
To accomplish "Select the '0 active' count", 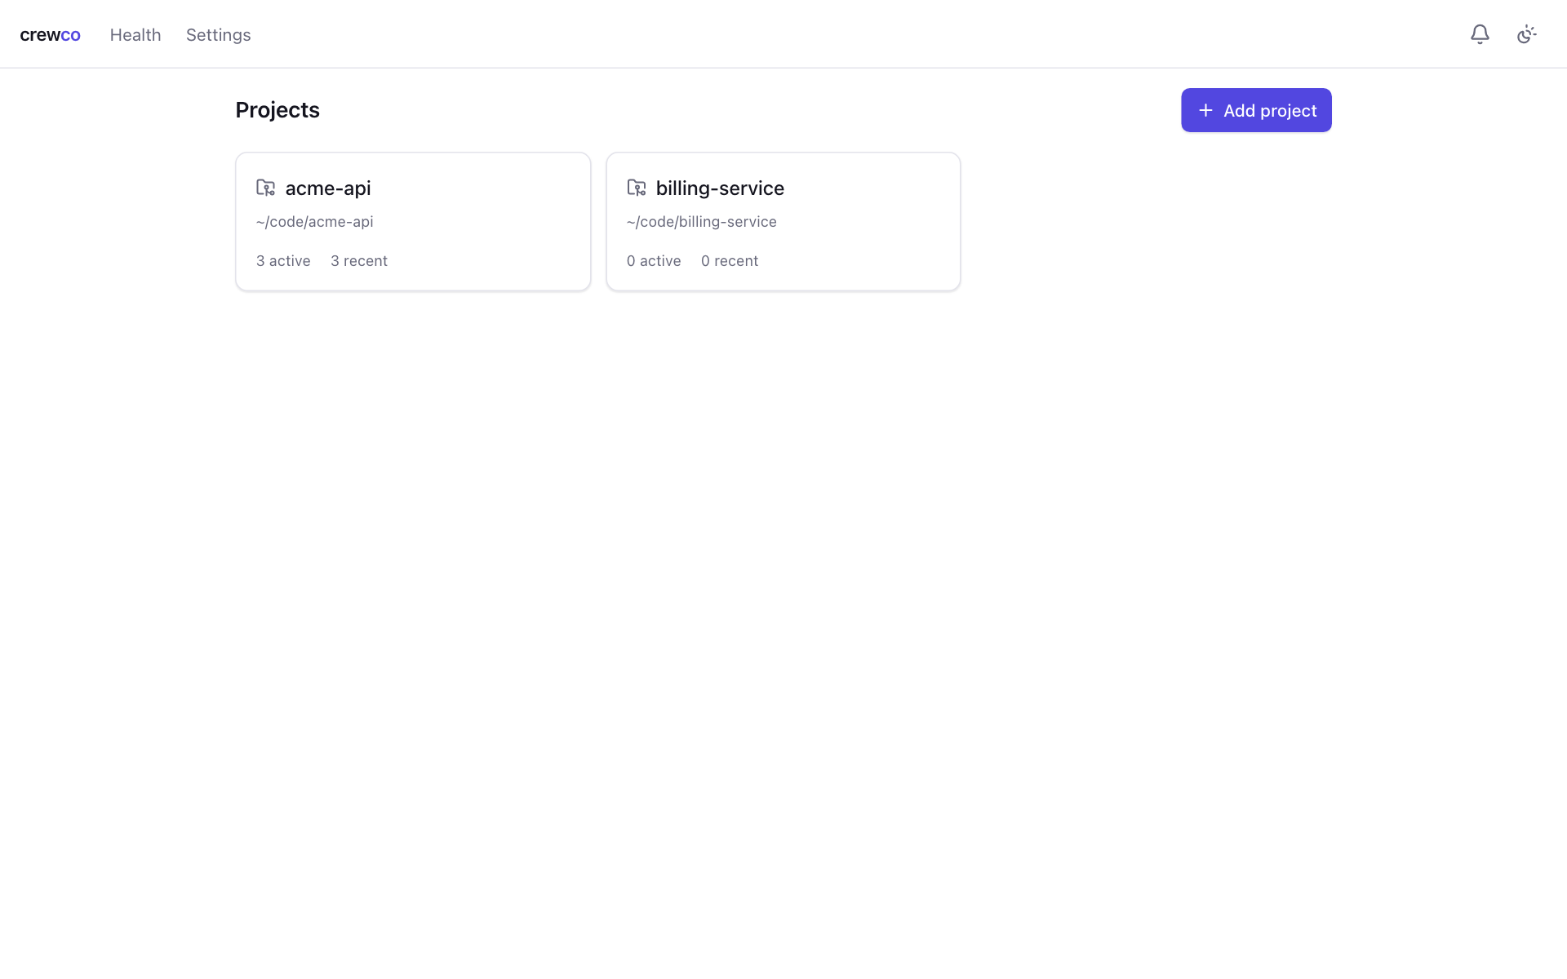I will point(654,261).
